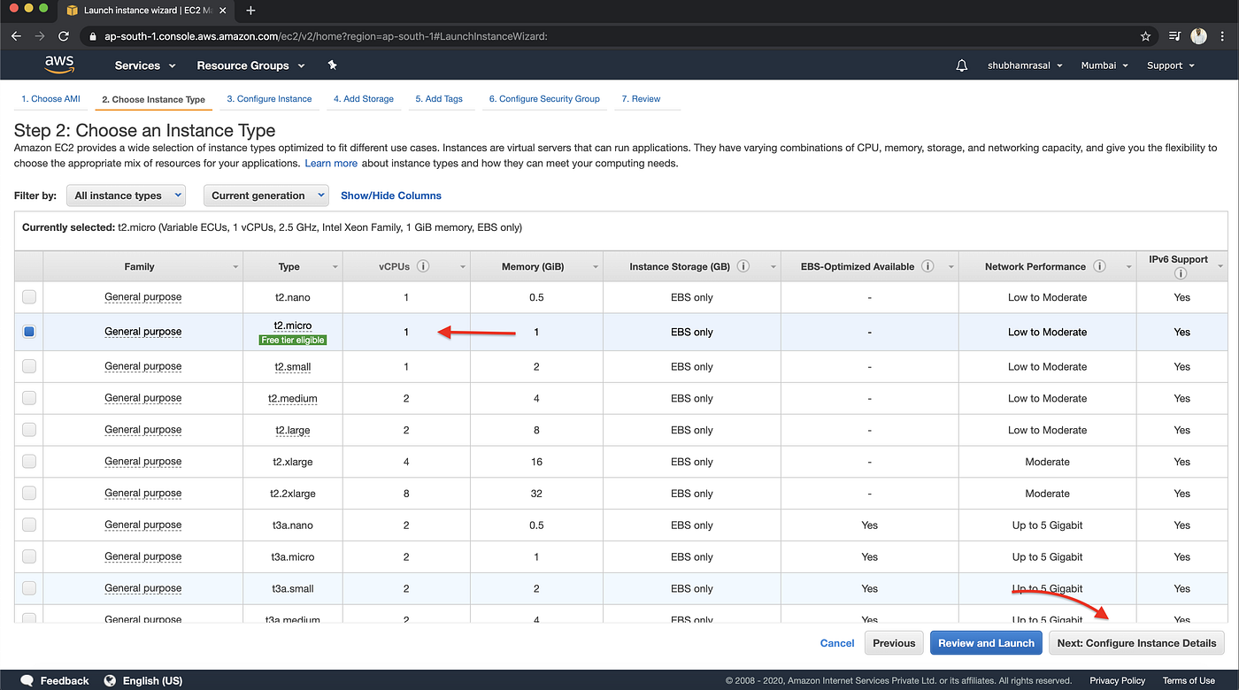Image resolution: width=1239 pixels, height=690 pixels.
Task: Click the Feedback speech bubble icon
Action: [27, 680]
